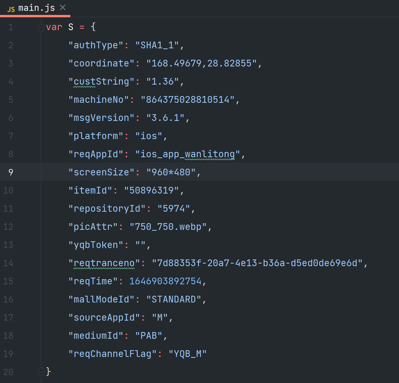This screenshot has height=383, width=399.
Task: Click the "864375028810514" value
Action: 187,100
